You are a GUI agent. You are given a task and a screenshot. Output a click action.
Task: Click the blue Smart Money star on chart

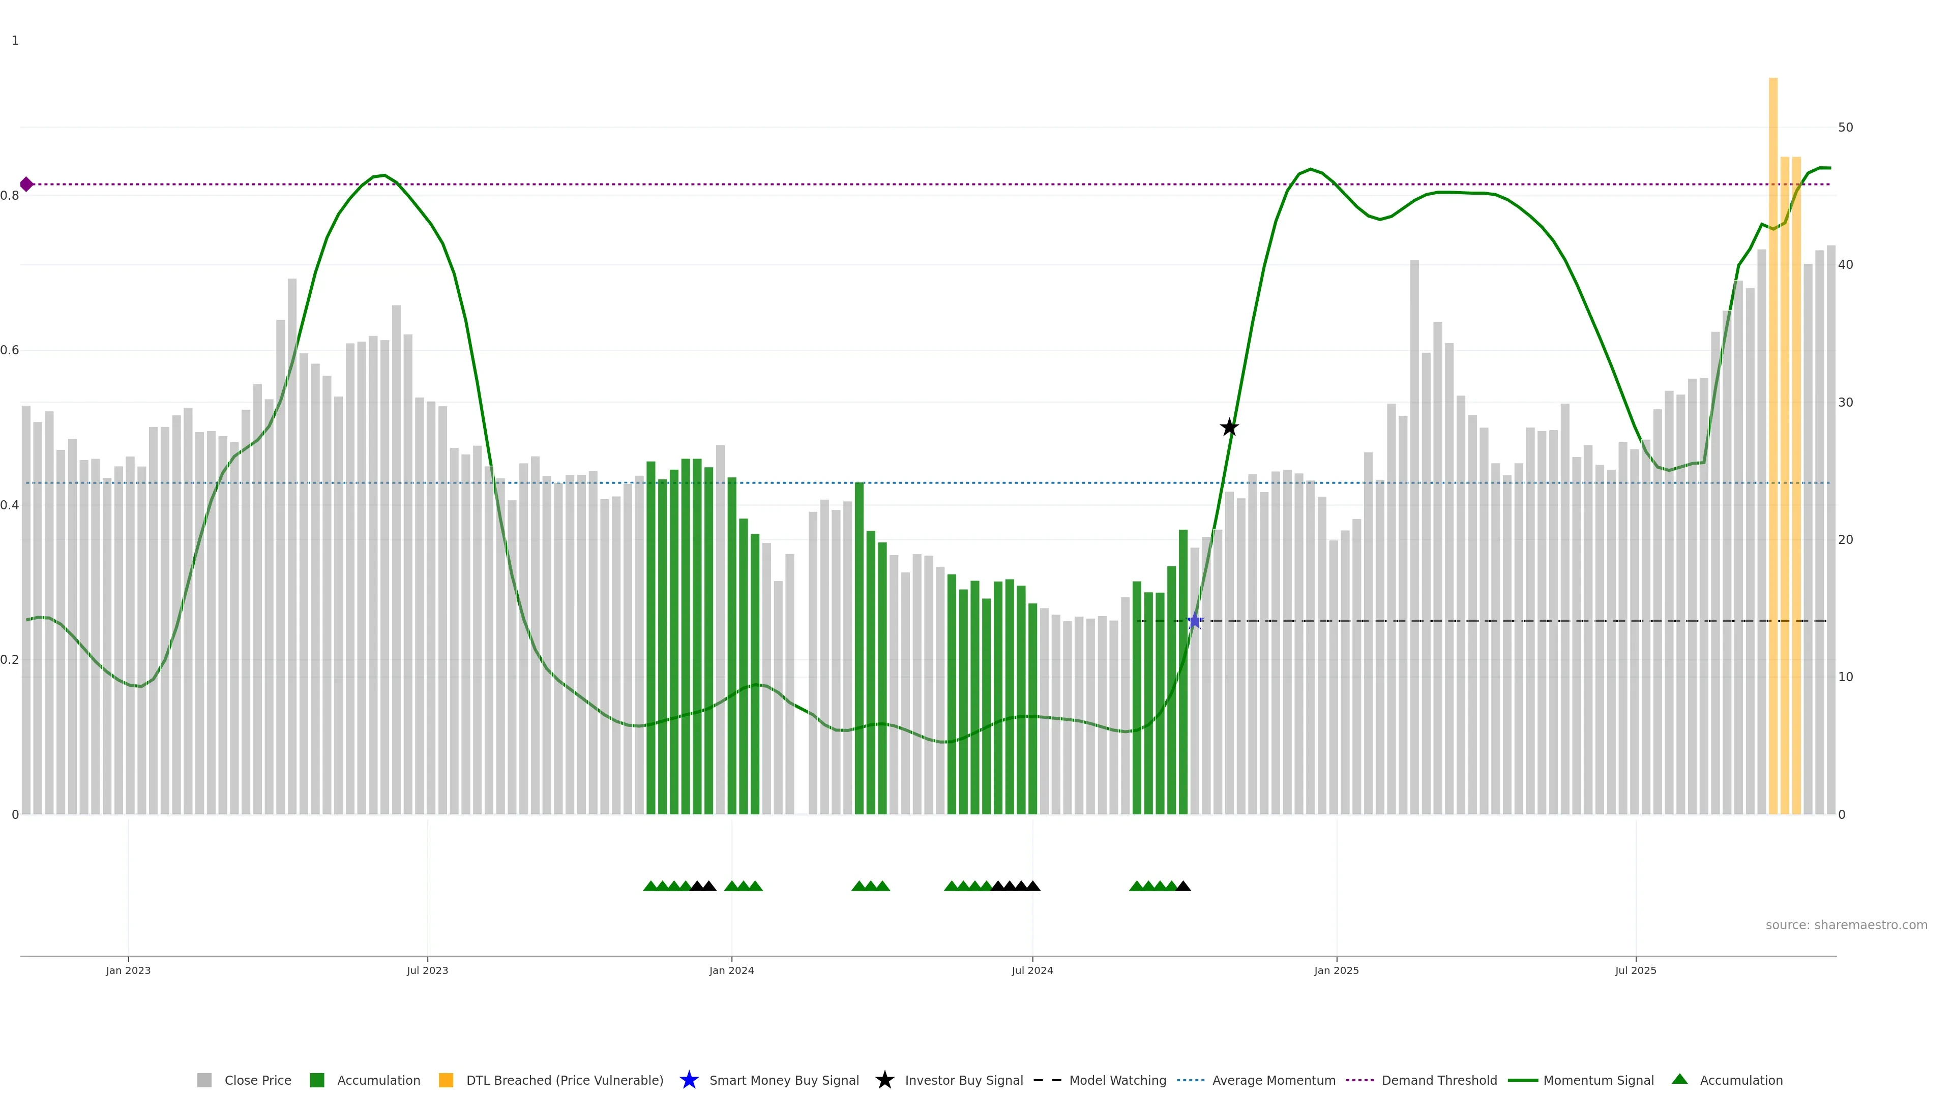1195,621
